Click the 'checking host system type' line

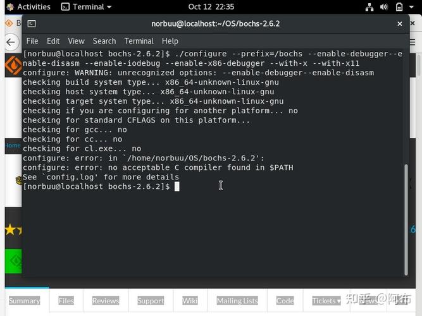pos(148,92)
